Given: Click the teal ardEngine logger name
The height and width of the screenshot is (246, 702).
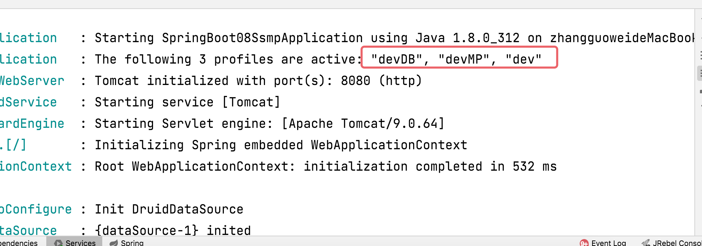Looking at the screenshot, I should click(32, 124).
